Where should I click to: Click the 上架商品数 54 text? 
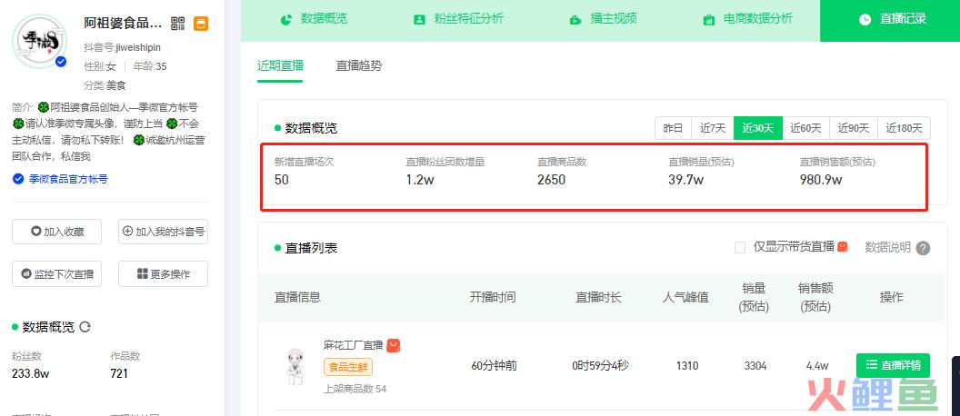355,389
